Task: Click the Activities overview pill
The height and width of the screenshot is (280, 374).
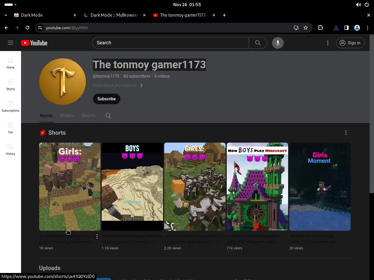Action: tap(11, 5)
